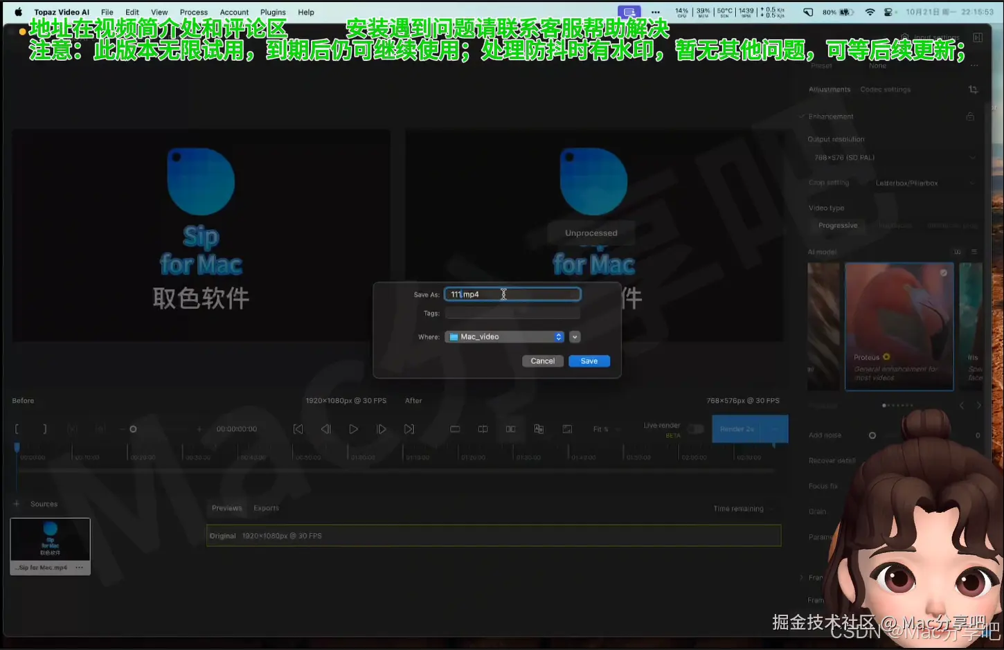
Task: Click the crop icon beside Codec settings
Action: [973, 89]
